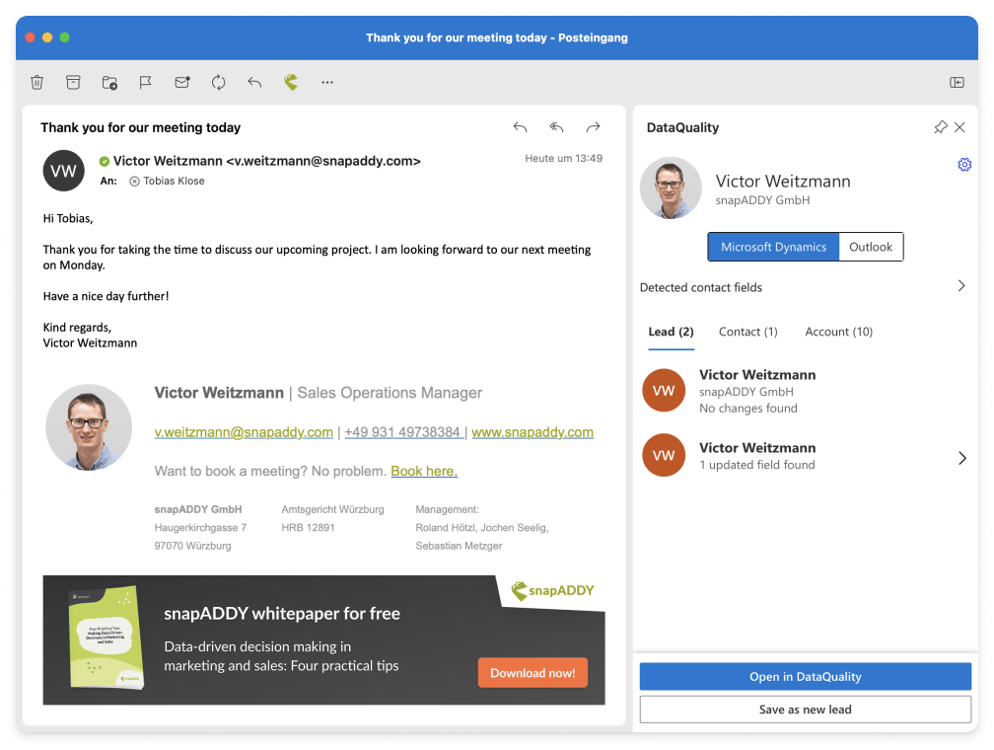Click the VW sender avatar in the email header
The width and height of the screenshot is (994, 750).
tap(63, 171)
